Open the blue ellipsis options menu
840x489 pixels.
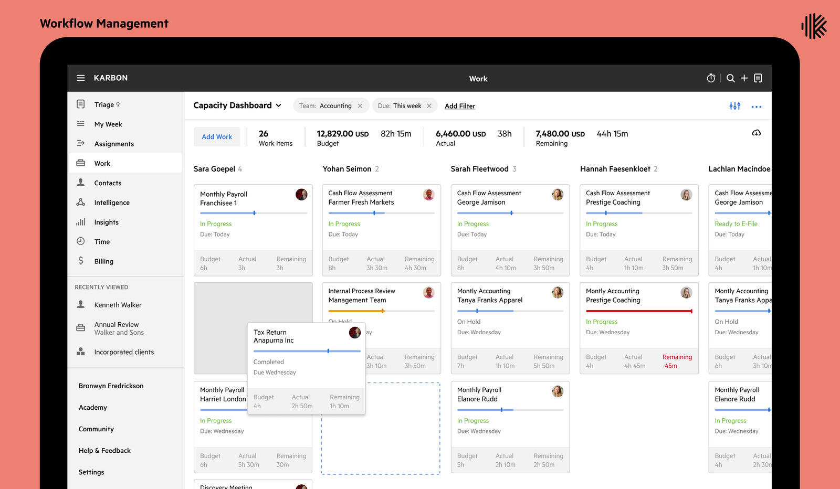757,106
